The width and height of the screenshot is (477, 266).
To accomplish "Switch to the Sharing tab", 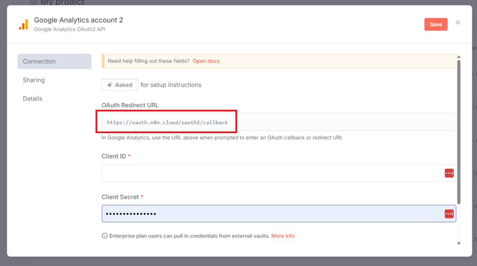I will pyautogui.click(x=34, y=80).
